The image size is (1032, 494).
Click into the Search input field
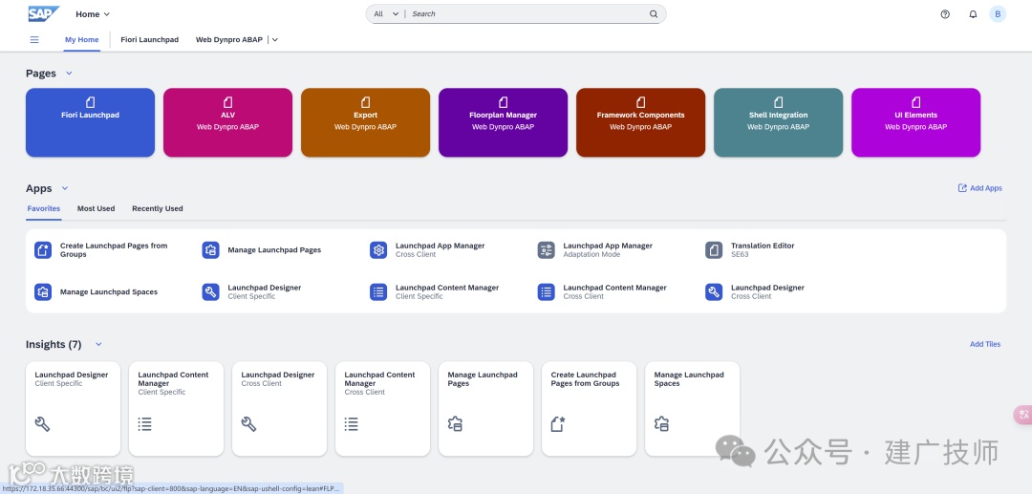[527, 13]
